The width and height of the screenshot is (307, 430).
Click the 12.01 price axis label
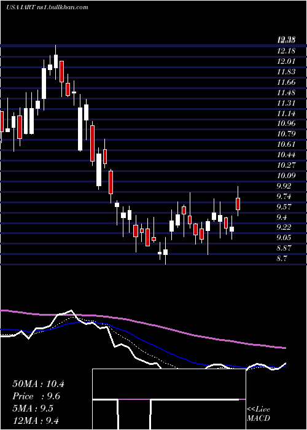pos(286,61)
